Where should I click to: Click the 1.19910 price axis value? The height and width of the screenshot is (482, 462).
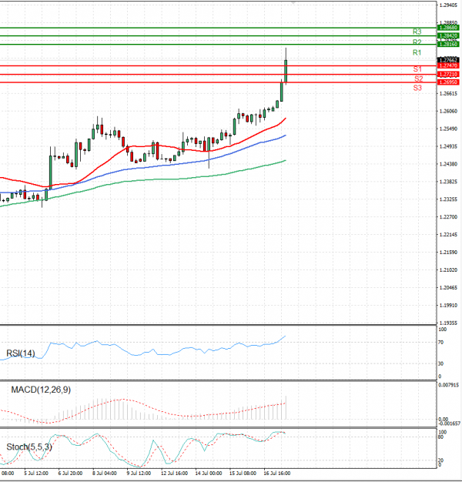(x=448, y=305)
